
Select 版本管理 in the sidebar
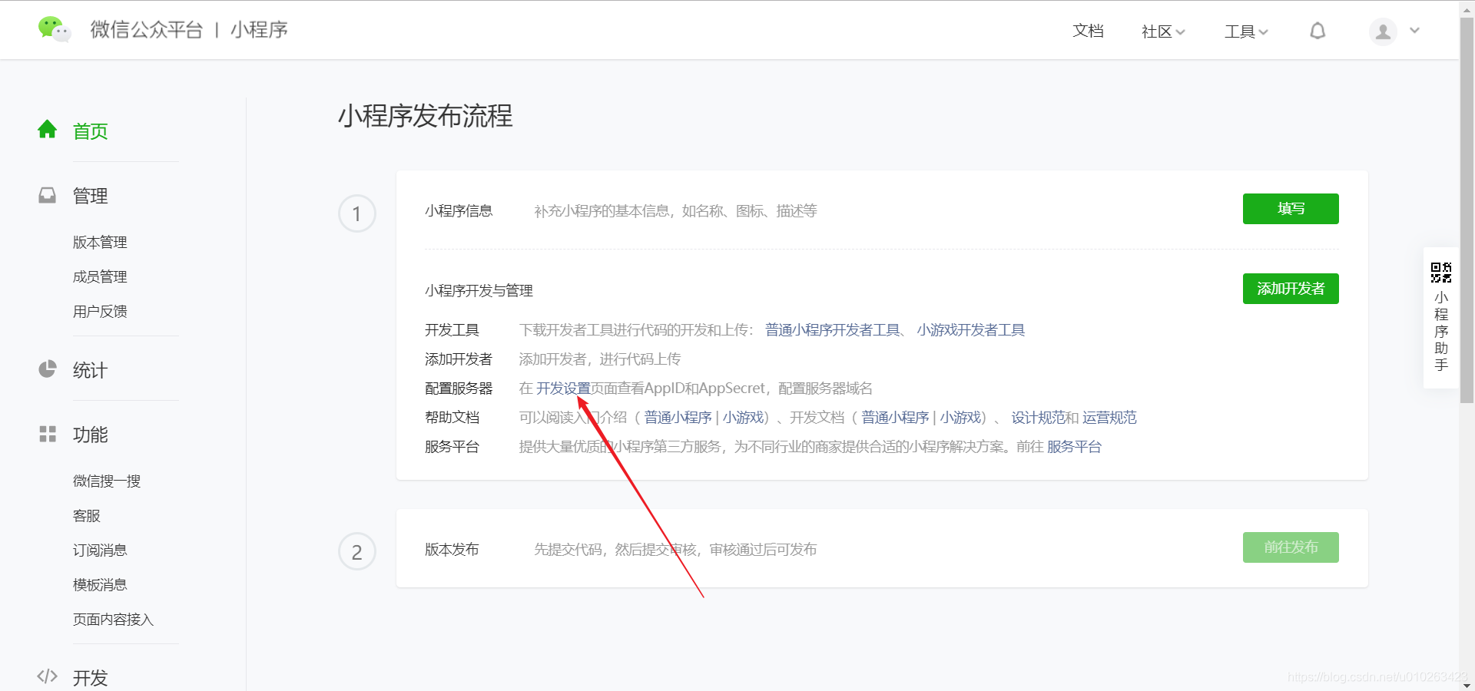(99, 241)
